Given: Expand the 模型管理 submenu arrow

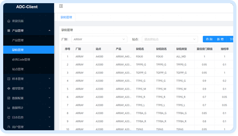Looking at the screenshot, I should (49, 88).
